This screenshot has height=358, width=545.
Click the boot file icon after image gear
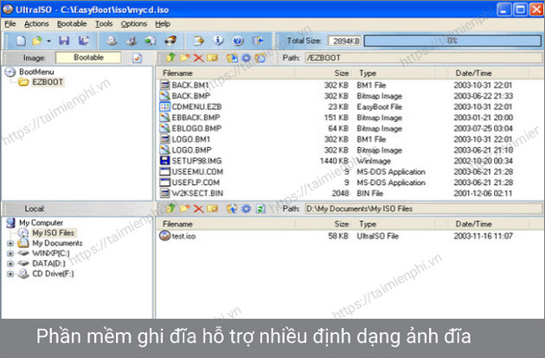point(260,58)
